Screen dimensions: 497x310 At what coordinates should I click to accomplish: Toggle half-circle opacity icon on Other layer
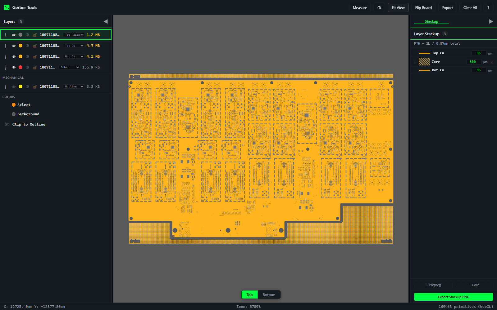[27, 67]
